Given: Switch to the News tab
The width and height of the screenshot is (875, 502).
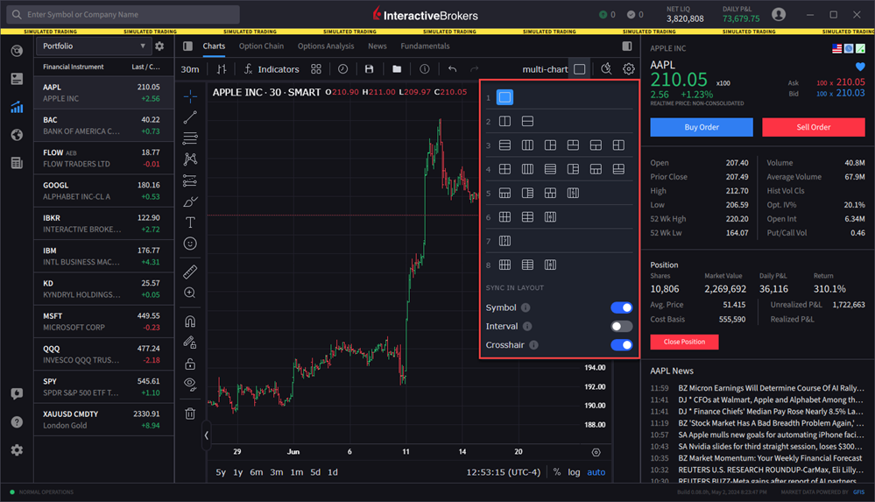Looking at the screenshot, I should point(378,46).
